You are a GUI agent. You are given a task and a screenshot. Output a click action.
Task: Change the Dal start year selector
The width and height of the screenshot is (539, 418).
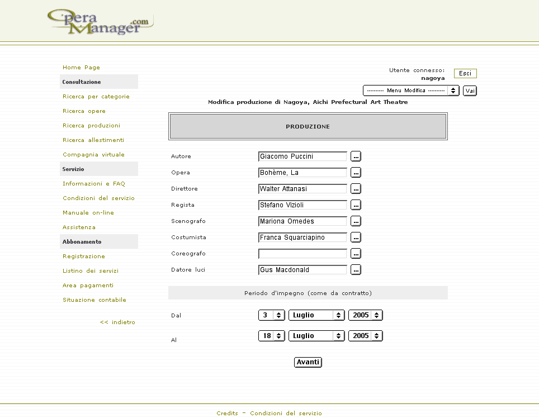[365, 315]
